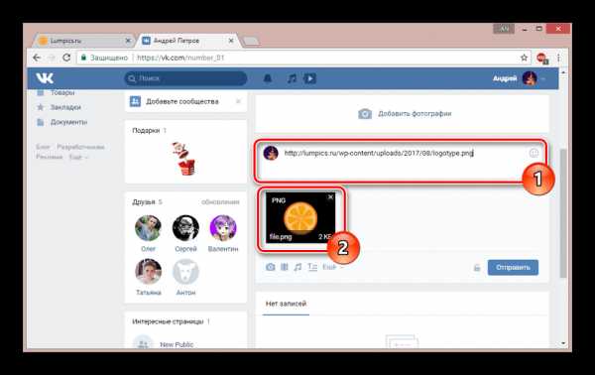The image size is (595, 375).
Task: Attach audio using the music note icon below post
Action: [297, 267]
